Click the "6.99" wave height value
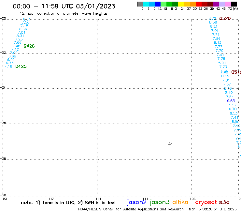The width and height of the screenshot is (241, 212). tap(11, 60)
